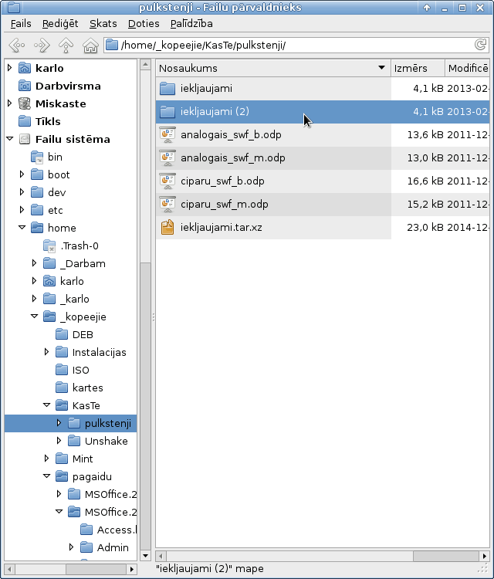Expand the boot folder node
The height and width of the screenshot is (579, 494).
(x=22, y=174)
